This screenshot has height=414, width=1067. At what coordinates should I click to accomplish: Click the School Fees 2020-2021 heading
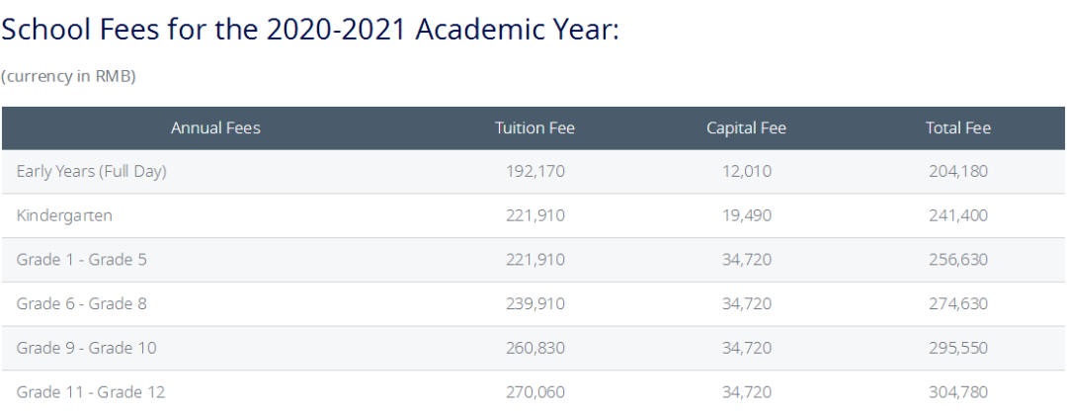pos(309,30)
